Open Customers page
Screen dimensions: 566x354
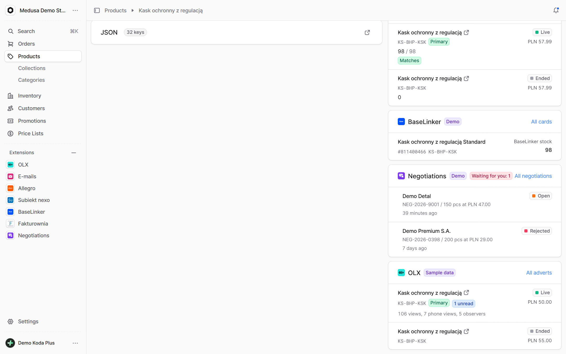tap(43, 108)
